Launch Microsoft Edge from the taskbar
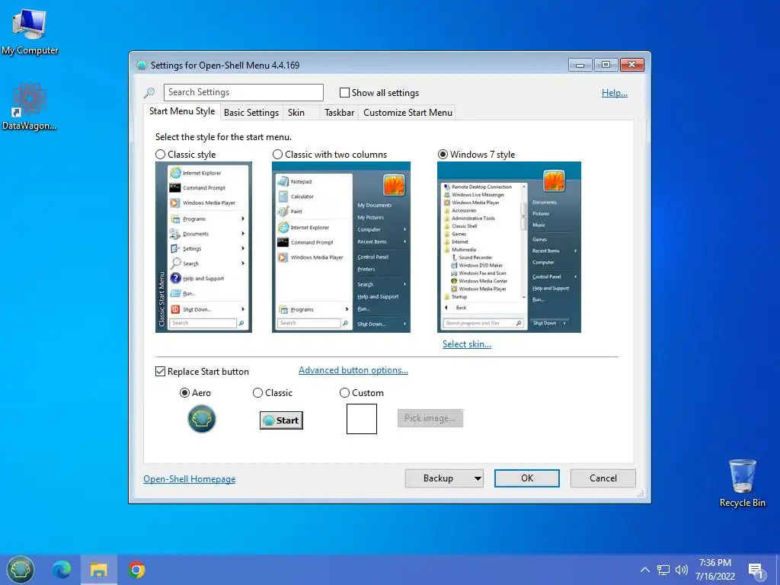Image resolution: width=780 pixels, height=585 pixels. 62,570
